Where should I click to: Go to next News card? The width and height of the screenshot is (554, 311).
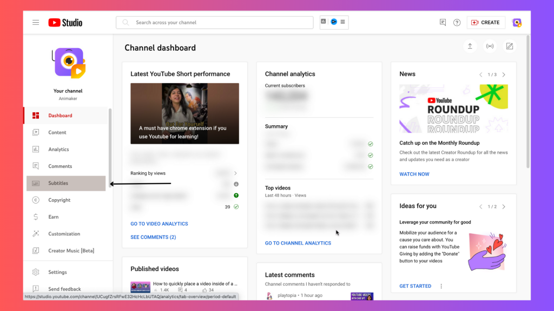[x=504, y=75]
